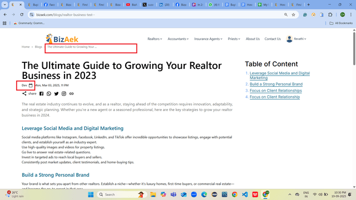Open the apps grid icon in the bookmarks bar
The width and height of the screenshot is (356, 200).
click(x=4, y=23)
